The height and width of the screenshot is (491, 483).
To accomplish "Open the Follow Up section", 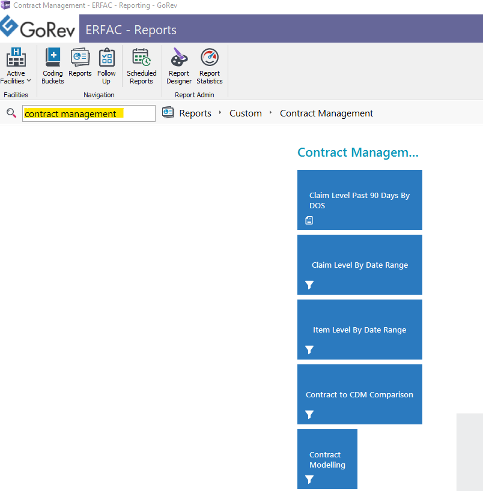I will coord(106,66).
